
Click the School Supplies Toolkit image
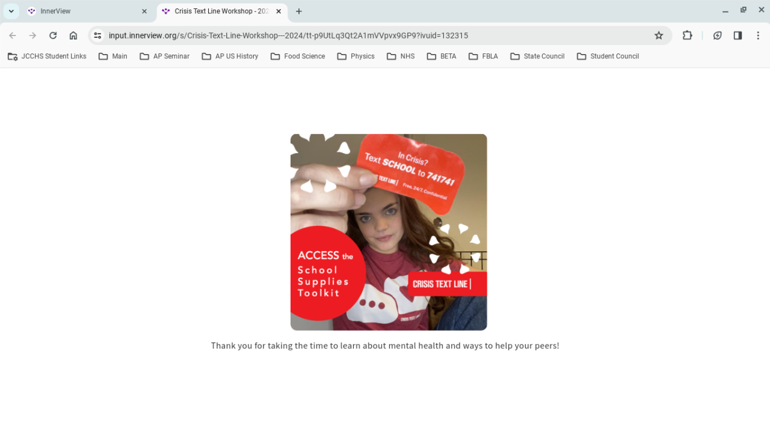pyautogui.click(x=389, y=232)
